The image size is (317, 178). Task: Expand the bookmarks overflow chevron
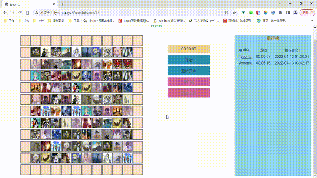(x=311, y=21)
